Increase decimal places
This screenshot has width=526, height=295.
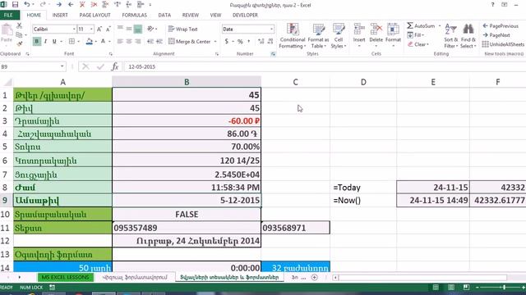point(261,42)
